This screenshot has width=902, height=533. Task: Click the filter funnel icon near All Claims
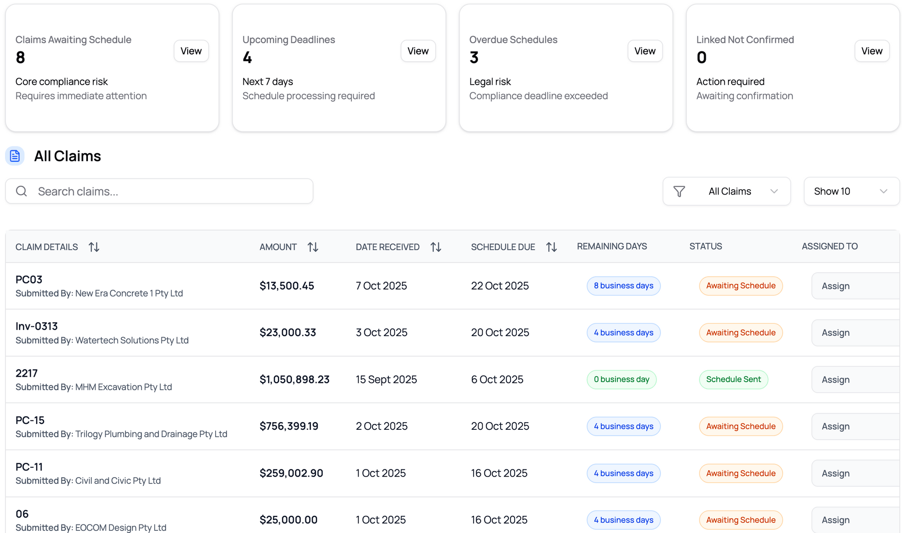[x=680, y=191]
